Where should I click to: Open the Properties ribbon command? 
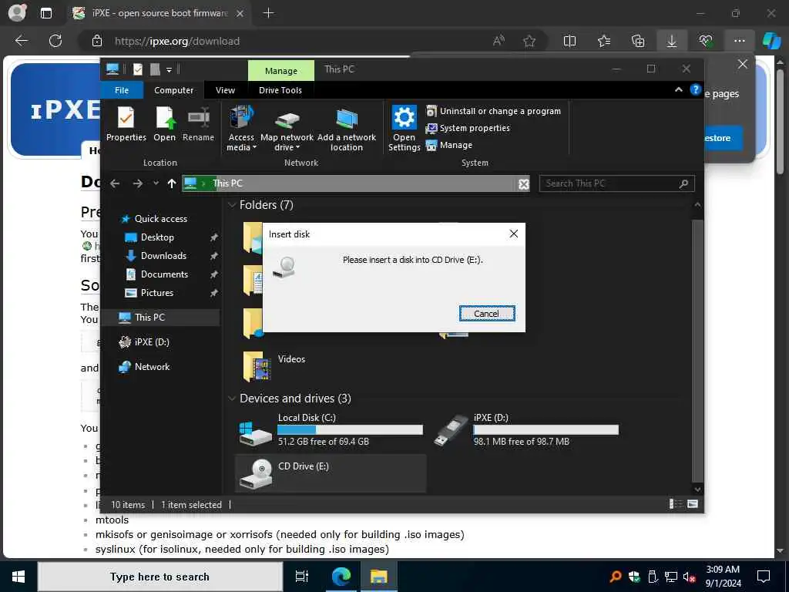coord(126,124)
